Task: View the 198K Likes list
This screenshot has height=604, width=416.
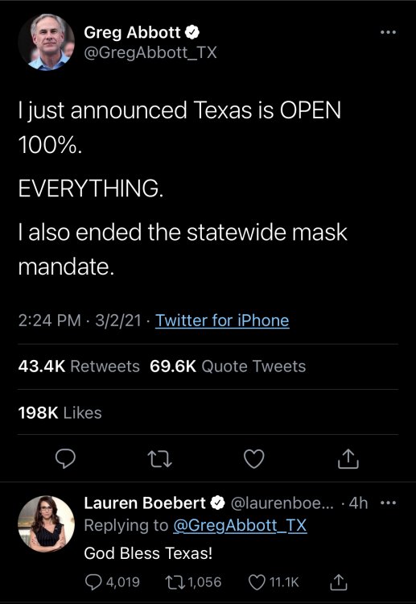Action: click(x=60, y=413)
